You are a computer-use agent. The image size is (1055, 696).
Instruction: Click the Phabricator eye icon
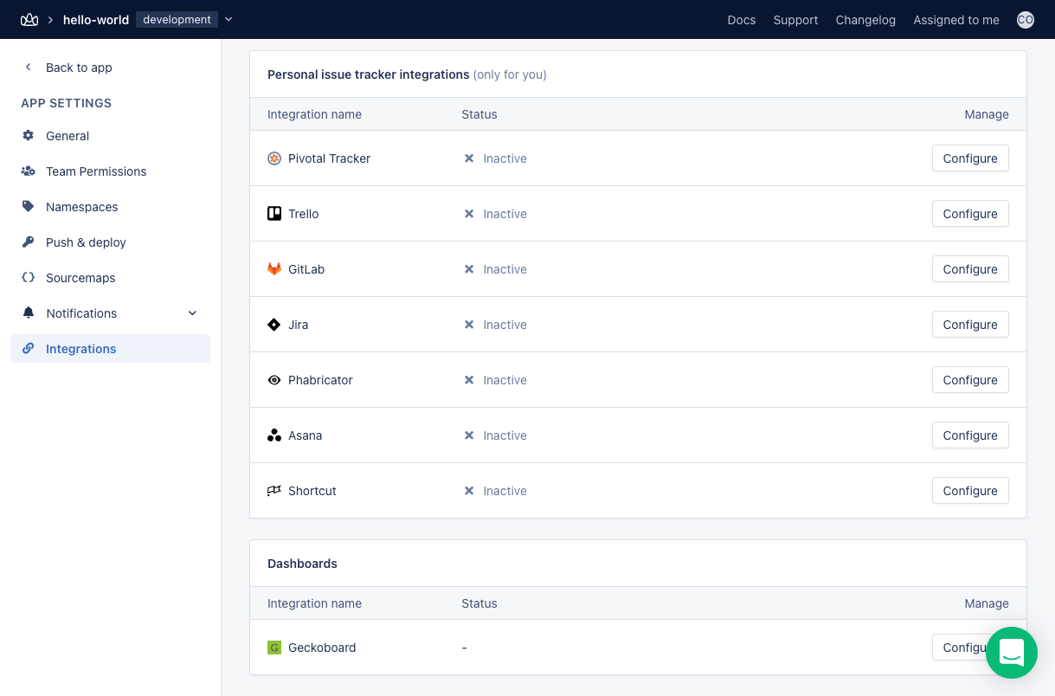coord(274,380)
